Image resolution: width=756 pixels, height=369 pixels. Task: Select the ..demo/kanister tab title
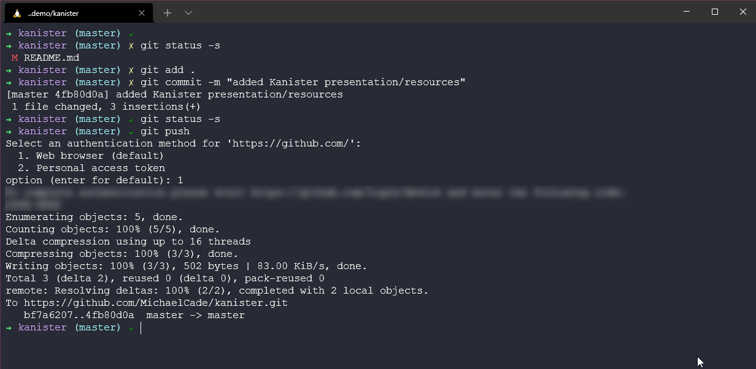[x=53, y=13]
